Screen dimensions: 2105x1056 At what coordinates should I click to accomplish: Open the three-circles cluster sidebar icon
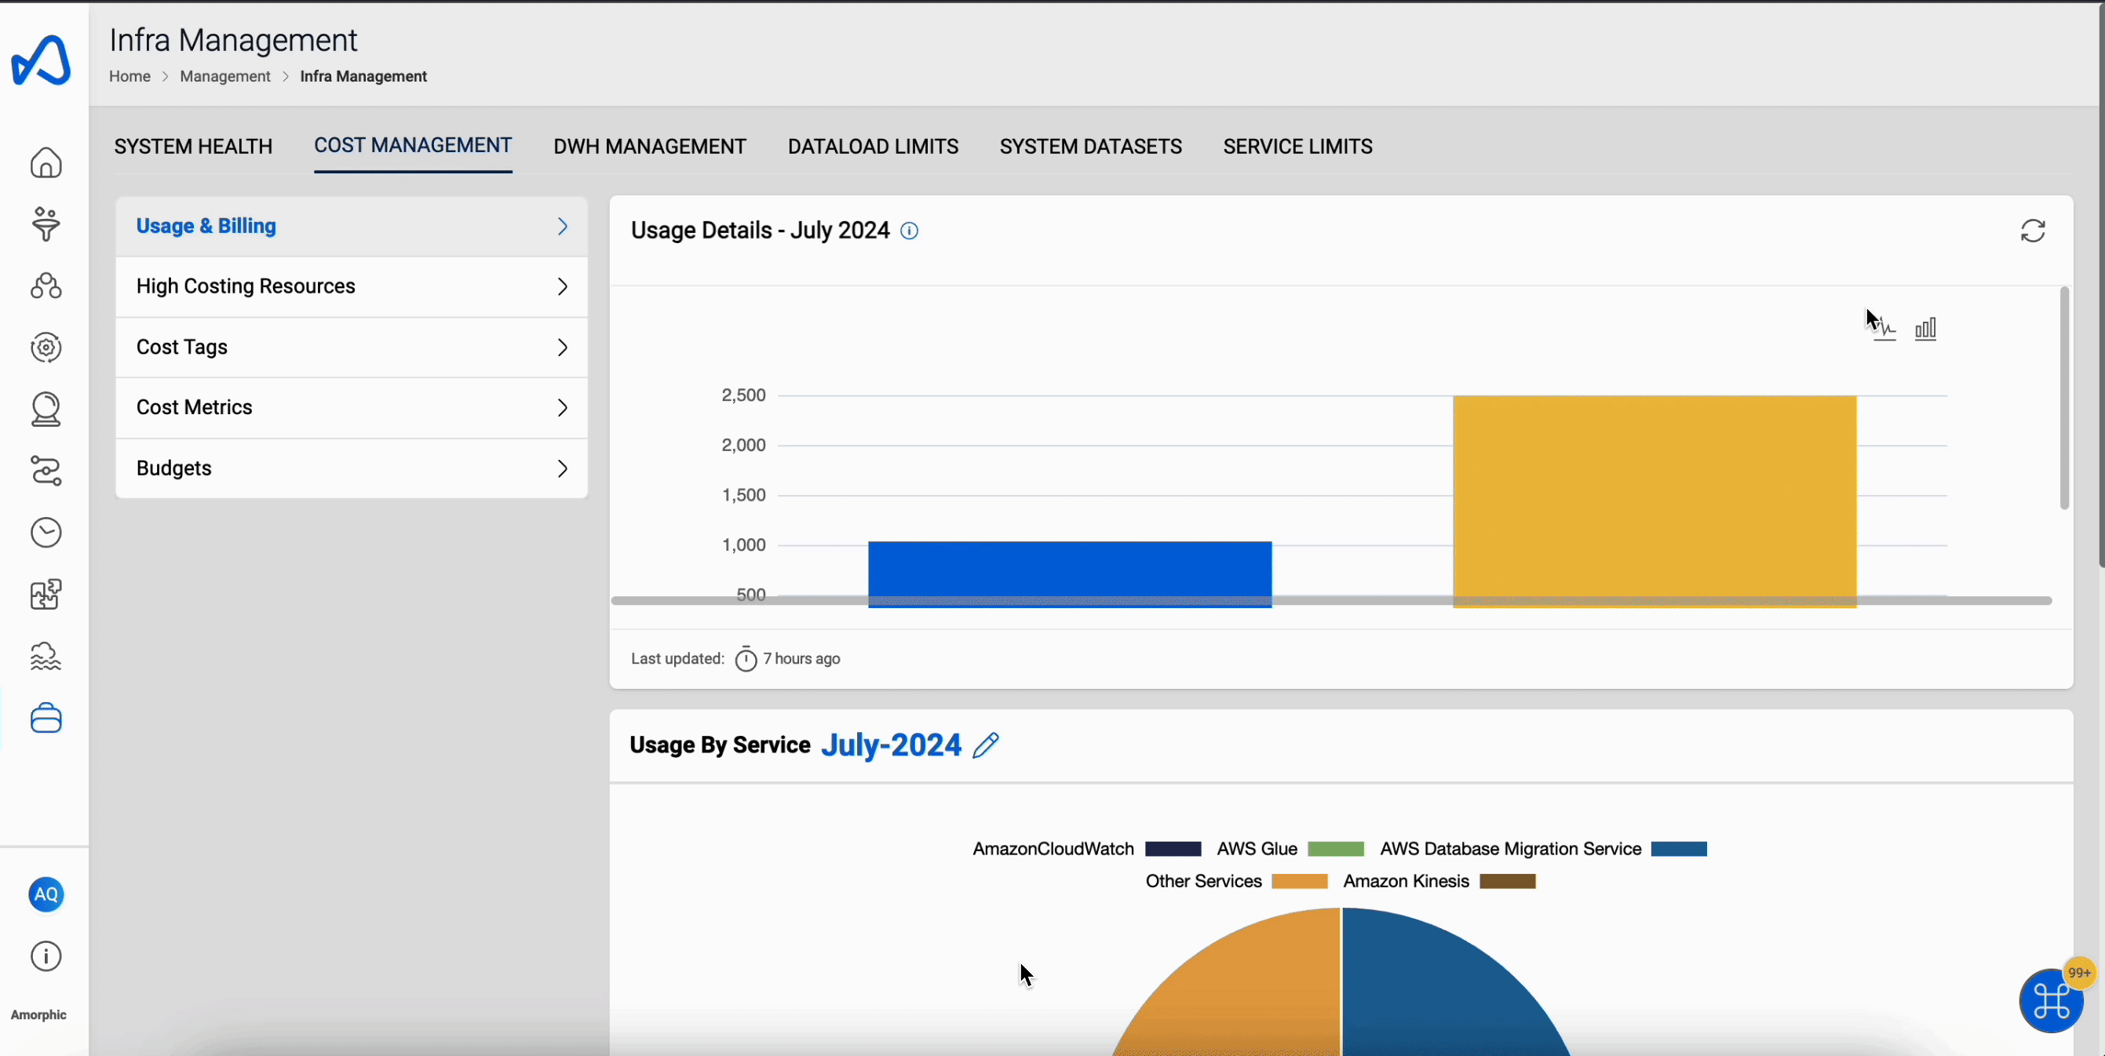(x=46, y=286)
